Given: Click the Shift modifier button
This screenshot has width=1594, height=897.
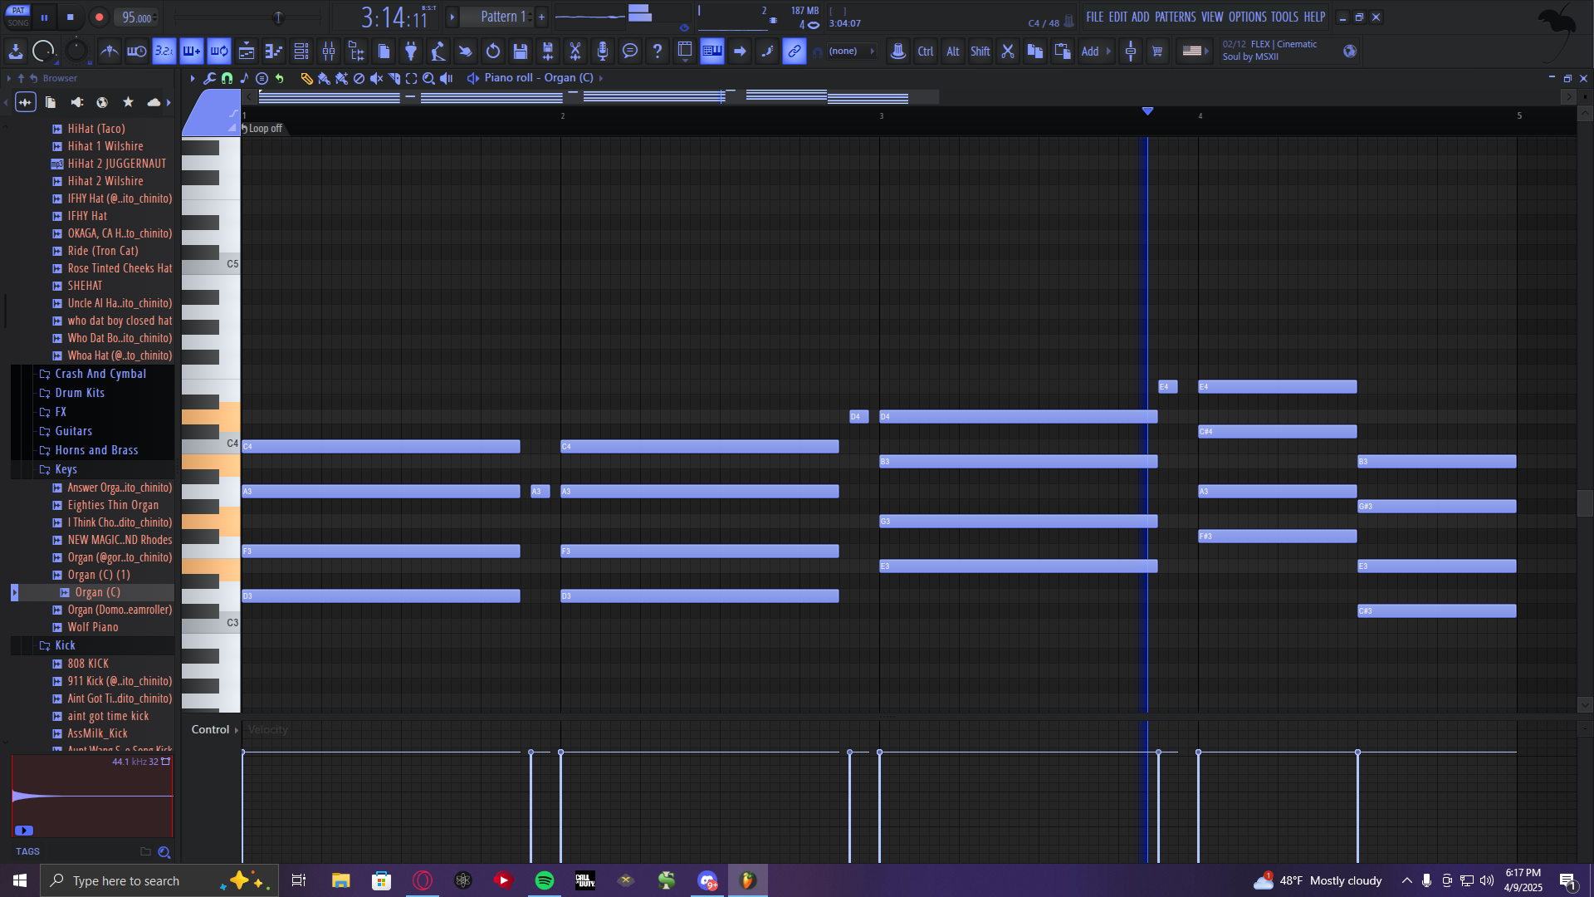Looking at the screenshot, I should [x=980, y=51].
